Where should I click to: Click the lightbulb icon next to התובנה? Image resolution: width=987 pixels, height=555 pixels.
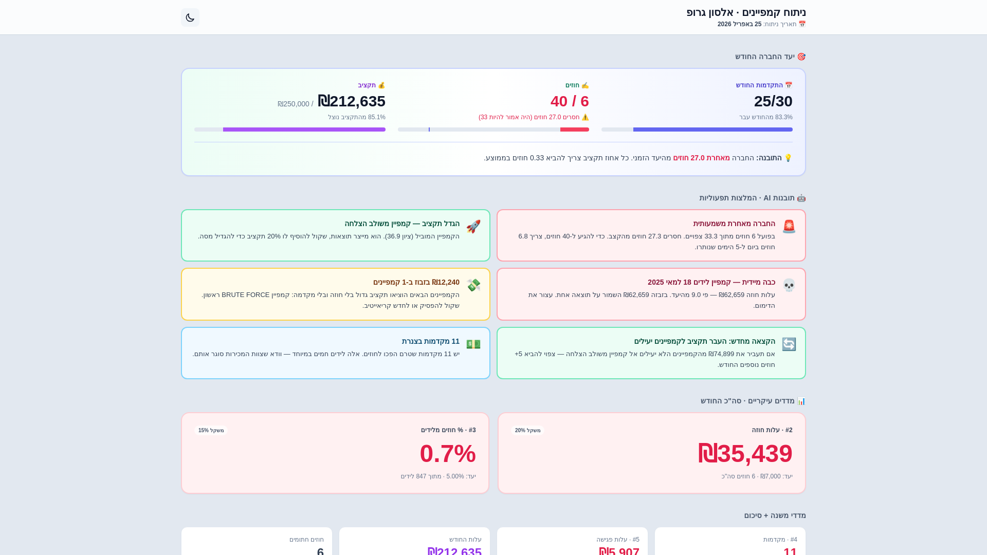coord(788,158)
